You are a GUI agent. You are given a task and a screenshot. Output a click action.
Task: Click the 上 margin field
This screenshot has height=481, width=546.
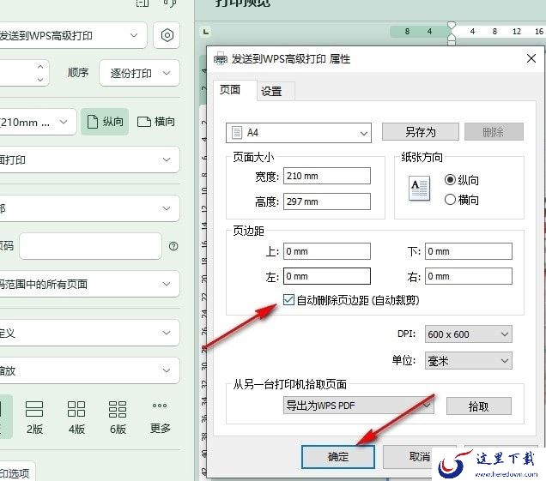coord(326,251)
